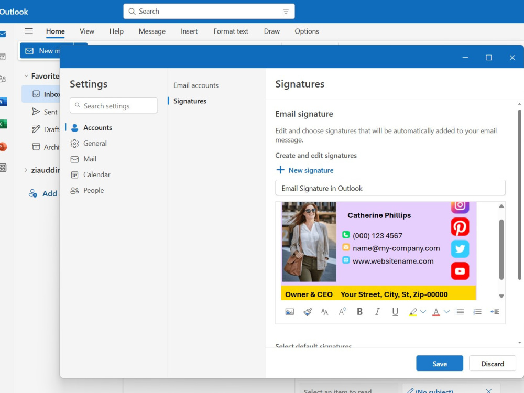Image resolution: width=524 pixels, height=393 pixels.
Task: Click the blue globe icon in signature
Action: [346, 260]
